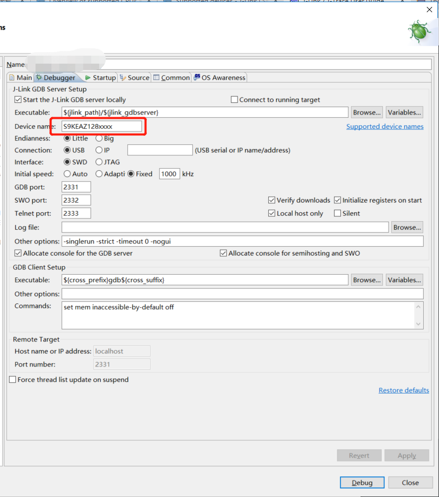
Task: Click GDB server Other options field
Action: [242, 241]
